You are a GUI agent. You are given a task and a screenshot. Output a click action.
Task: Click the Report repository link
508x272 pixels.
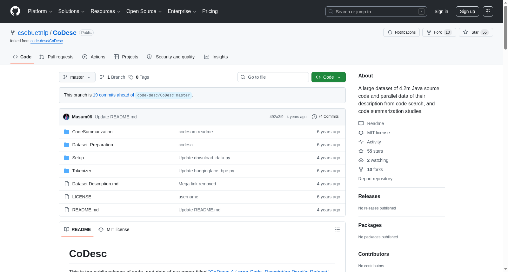[375, 179]
